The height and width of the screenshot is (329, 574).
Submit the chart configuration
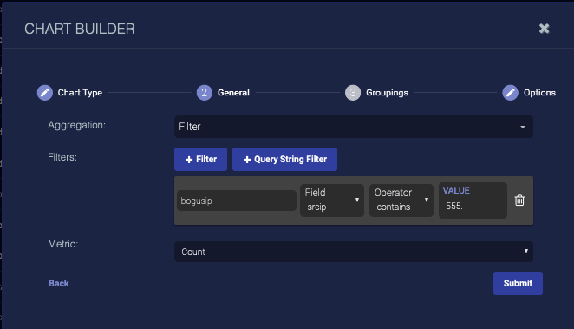tap(518, 283)
